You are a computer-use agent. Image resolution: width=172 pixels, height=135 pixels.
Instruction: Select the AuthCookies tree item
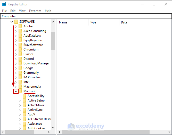[36, 128]
